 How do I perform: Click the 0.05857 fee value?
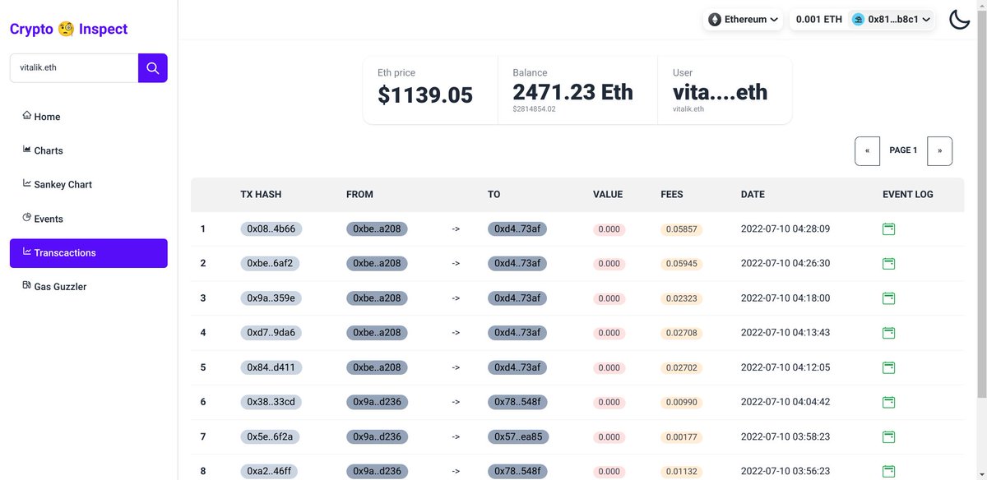pyautogui.click(x=681, y=229)
